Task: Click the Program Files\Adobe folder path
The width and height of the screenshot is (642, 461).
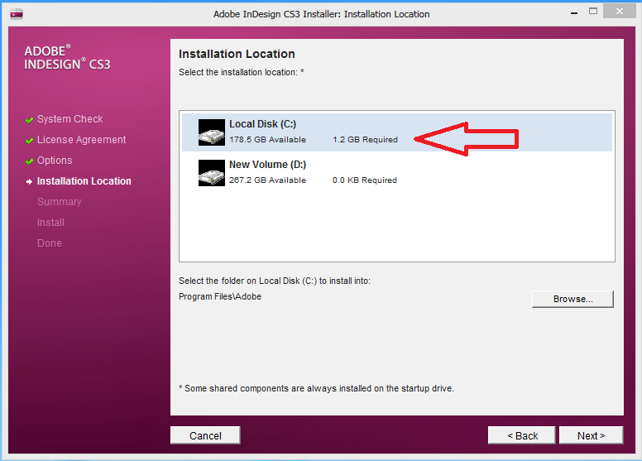Action: tap(220, 296)
